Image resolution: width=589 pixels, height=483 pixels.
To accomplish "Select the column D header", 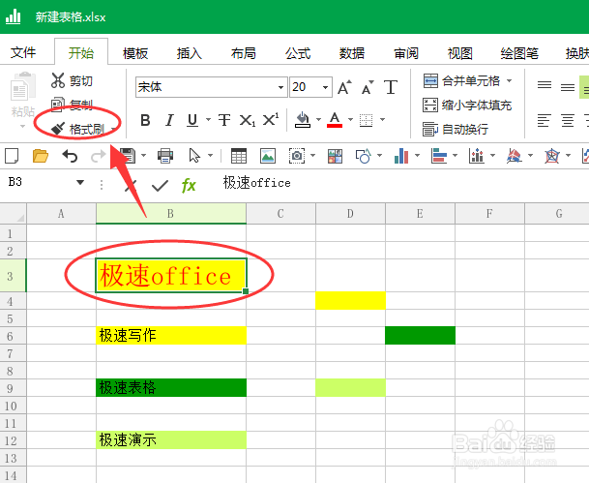I will (x=350, y=214).
